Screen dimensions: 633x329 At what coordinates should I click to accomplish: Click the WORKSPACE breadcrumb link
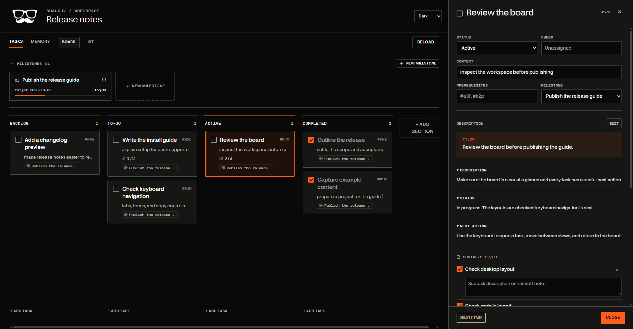point(87,11)
